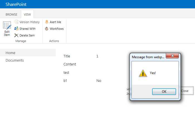This screenshot has width=195, height=117.
Task: Click the b1 field value No
Action: coord(99,81)
